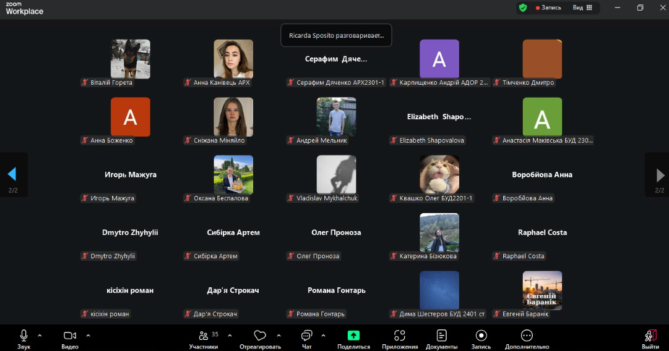Open the Participants panel icon
Viewport: 669px width, 351px height.
pyautogui.click(x=203, y=336)
